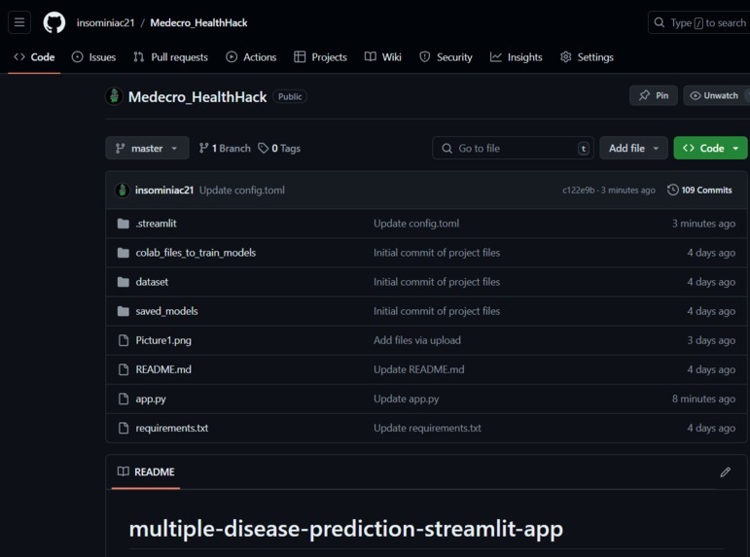Open the Wiki tab
Image resolution: width=750 pixels, height=557 pixels.
[383, 57]
